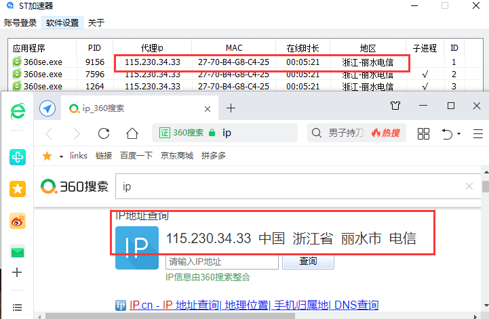The width and height of the screenshot is (489, 319).
Task: Click the yellow star favorites sidebar icon
Action: (x=18, y=189)
